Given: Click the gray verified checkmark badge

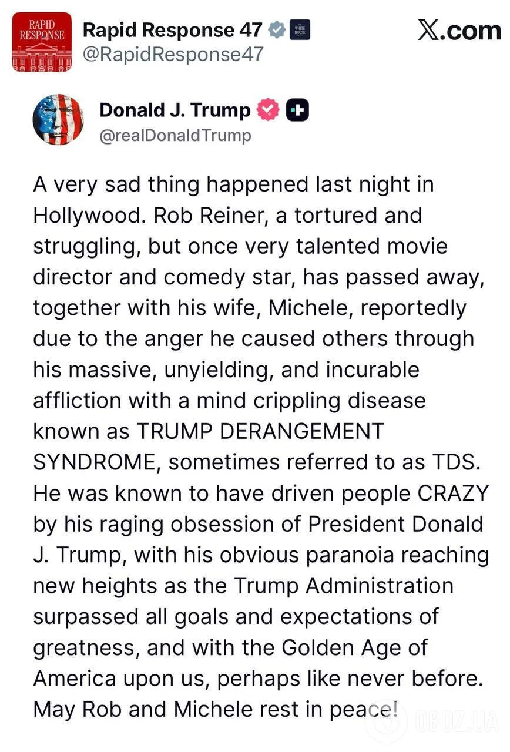Looking at the screenshot, I should 276,30.
